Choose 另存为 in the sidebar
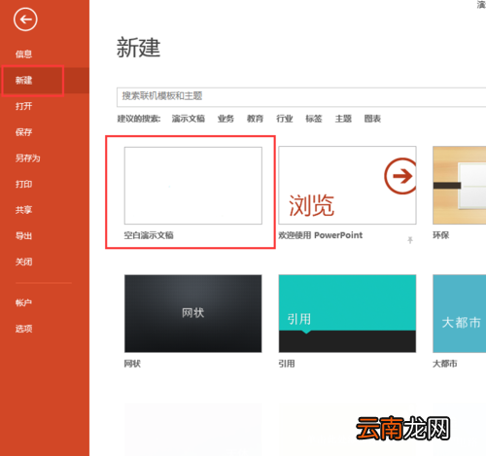 tap(28, 158)
